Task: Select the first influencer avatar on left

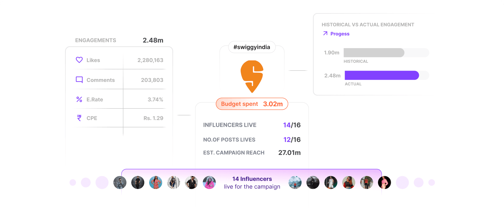Action: coord(120,183)
